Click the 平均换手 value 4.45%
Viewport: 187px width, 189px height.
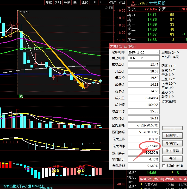click(144, 159)
